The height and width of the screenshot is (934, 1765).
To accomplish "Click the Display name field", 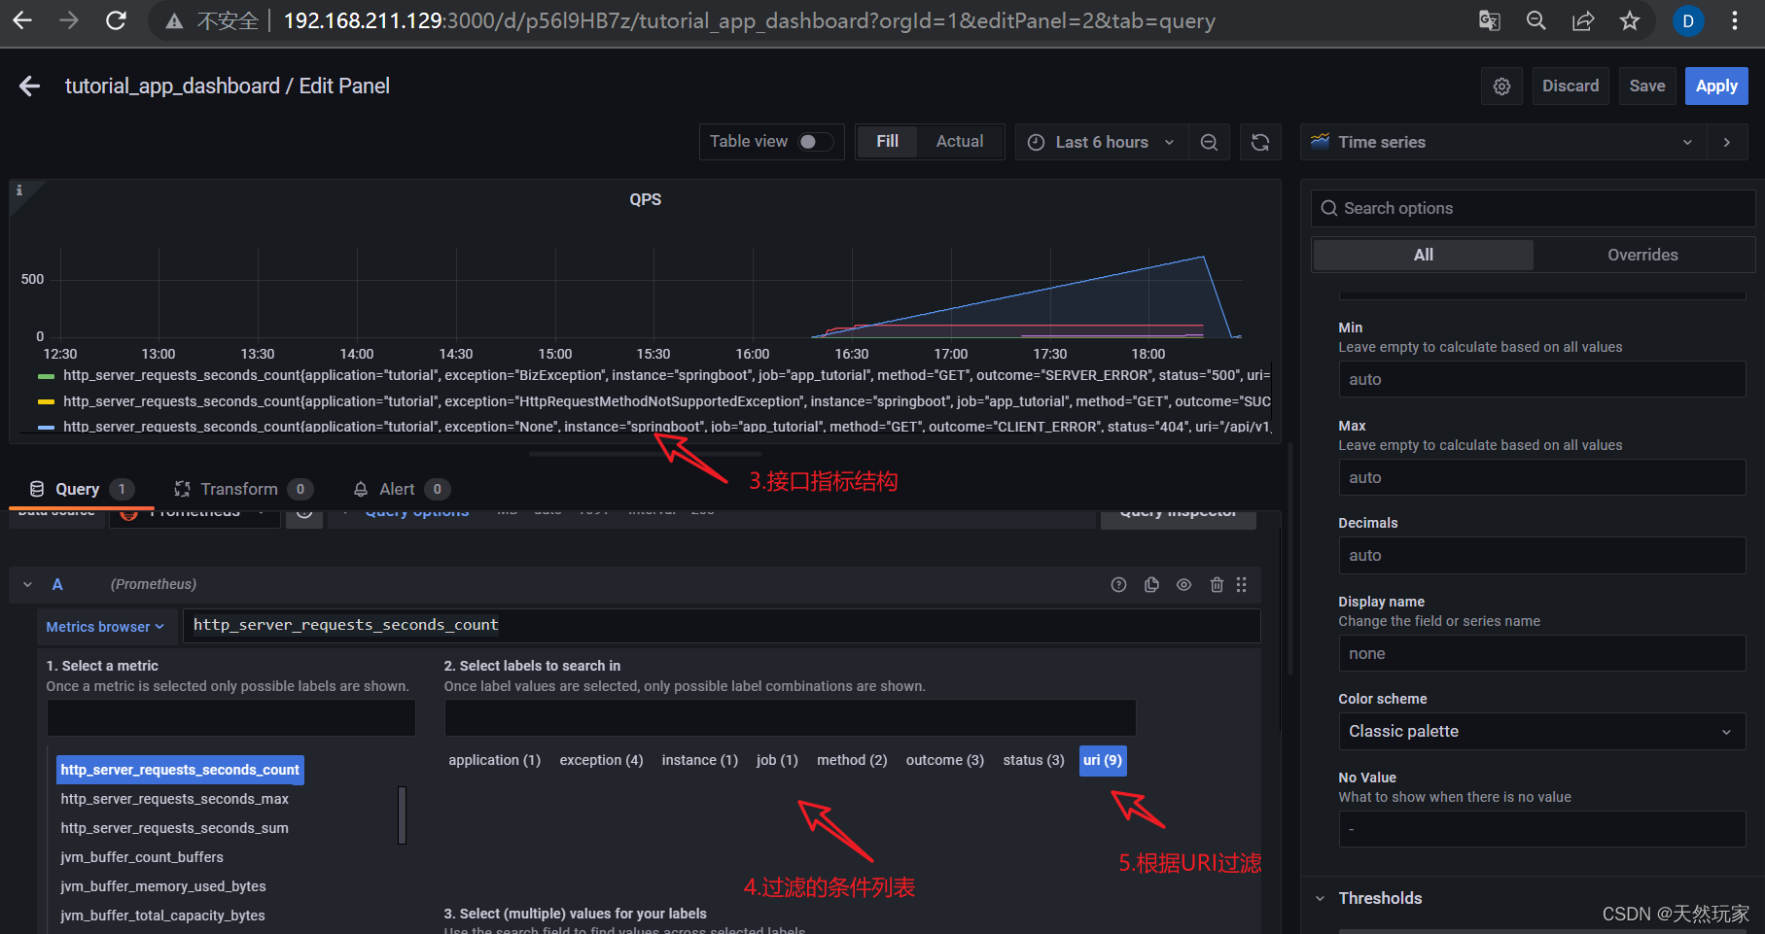I will click(1541, 653).
